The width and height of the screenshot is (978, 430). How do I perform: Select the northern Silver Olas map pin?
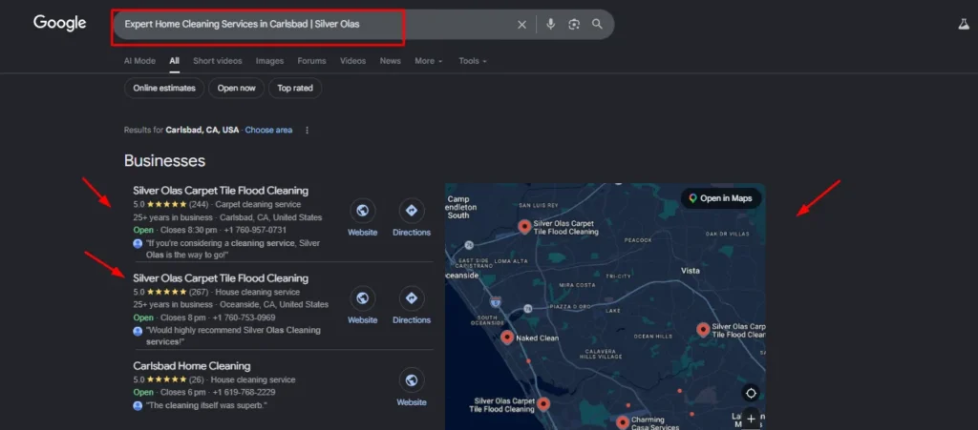[x=524, y=227]
